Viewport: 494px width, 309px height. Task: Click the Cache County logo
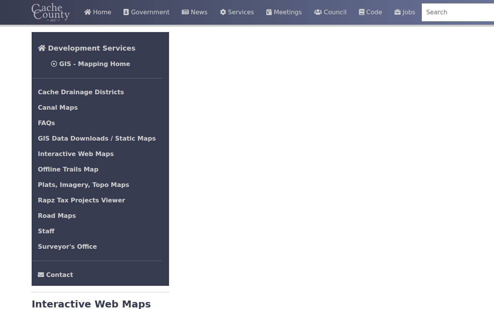tap(51, 12)
